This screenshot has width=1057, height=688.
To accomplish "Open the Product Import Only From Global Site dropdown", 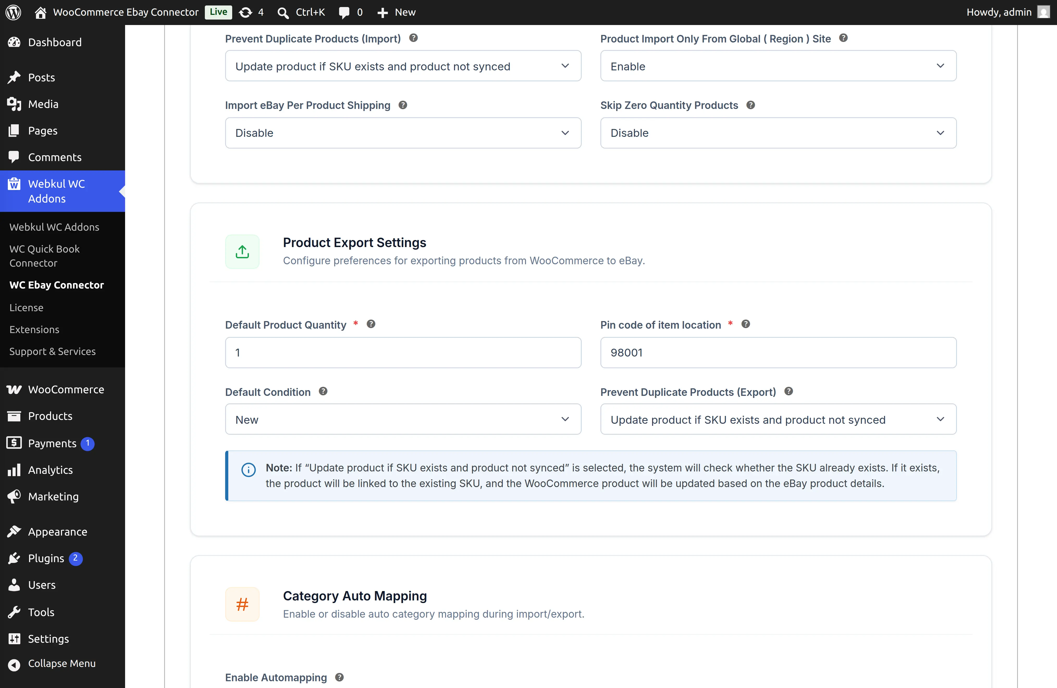I will 778,66.
